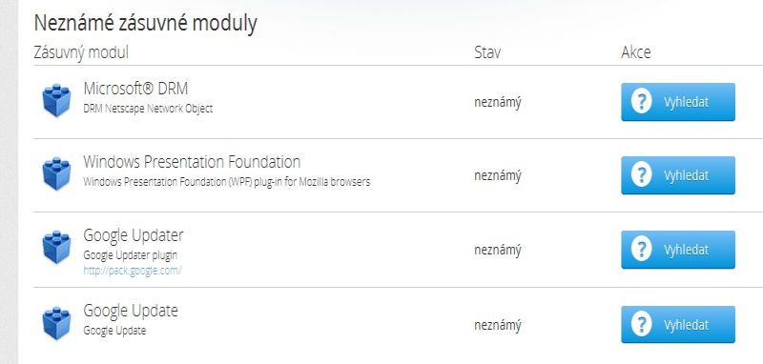This screenshot has width=763, height=364.
Task: Click the Stav column header
Action: coord(487,52)
